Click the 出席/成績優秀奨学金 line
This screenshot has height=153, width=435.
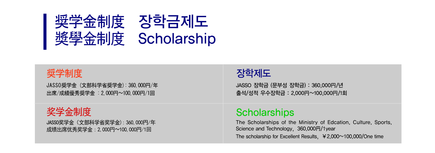[101, 93]
